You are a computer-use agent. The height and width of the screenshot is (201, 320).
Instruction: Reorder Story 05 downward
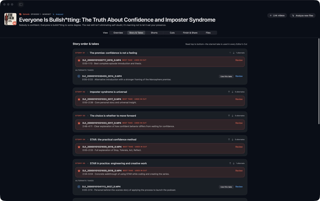(x=234, y=163)
